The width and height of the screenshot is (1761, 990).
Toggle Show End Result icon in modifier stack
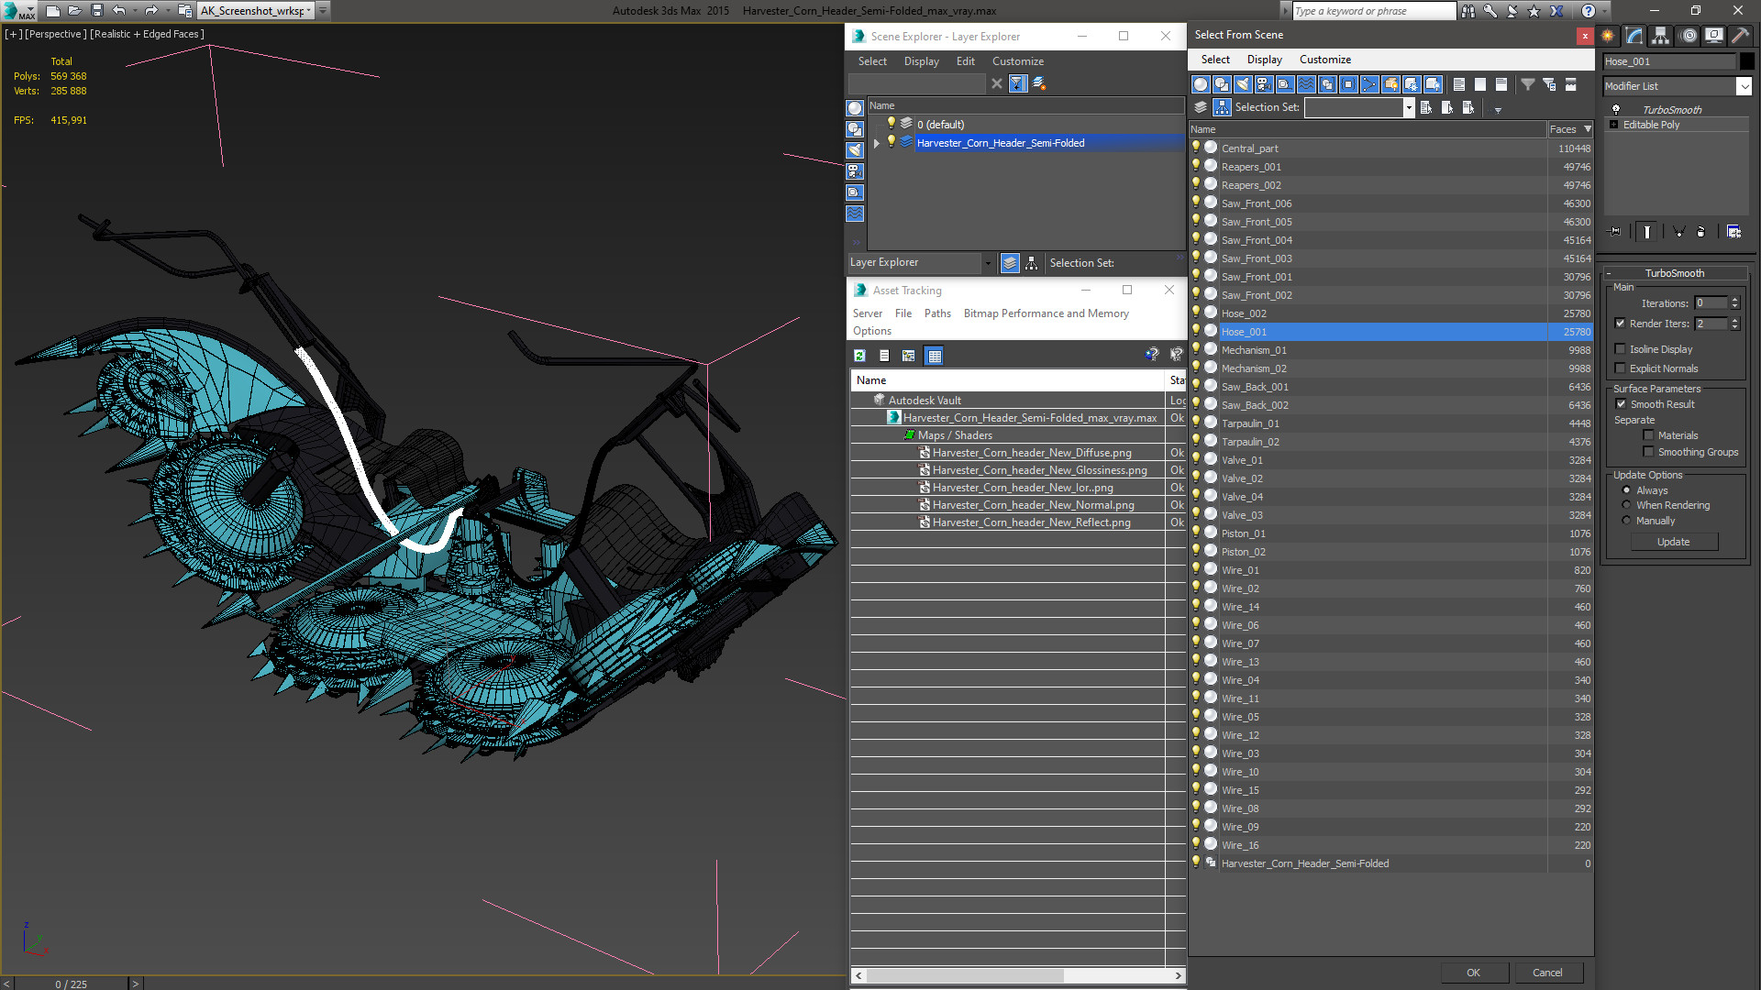point(1647,232)
